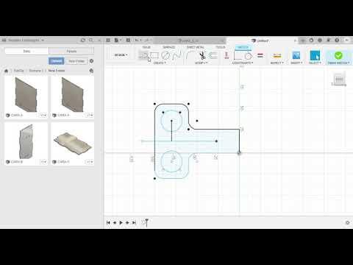Go to Data Panel home
353x265 pixels.
click(6, 71)
